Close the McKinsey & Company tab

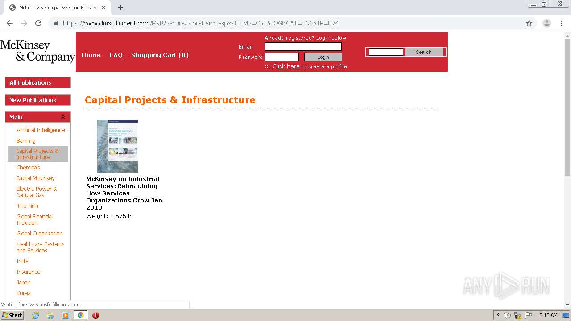pos(103,8)
